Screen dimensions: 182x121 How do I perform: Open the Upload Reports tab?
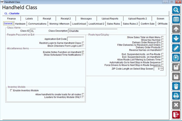click(110, 18)
